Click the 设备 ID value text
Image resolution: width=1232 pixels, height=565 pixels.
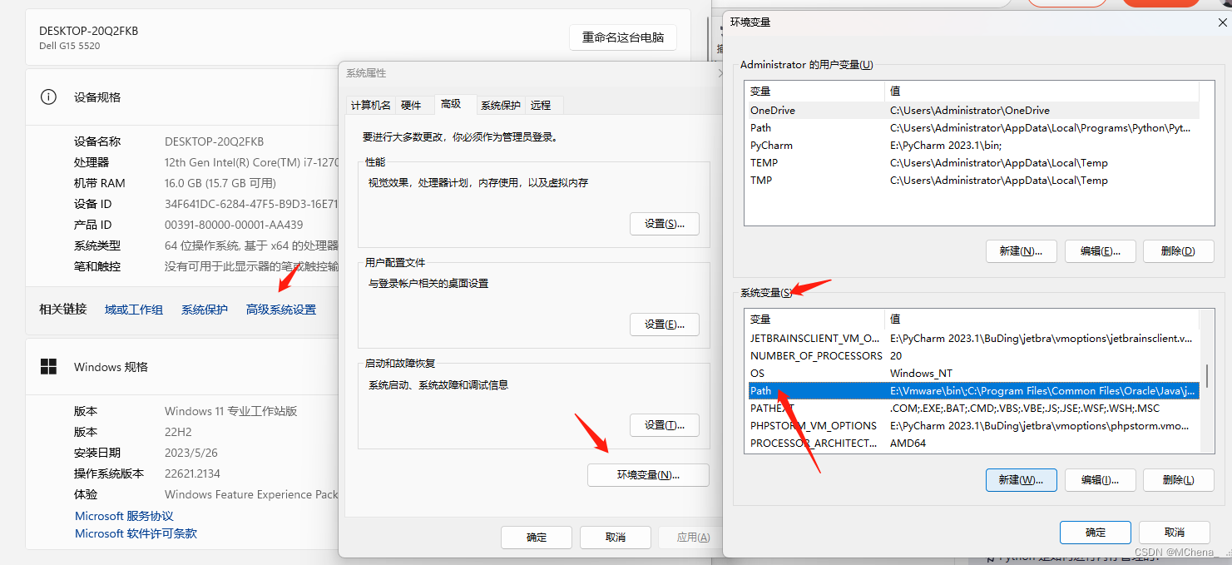click(251, 204)
